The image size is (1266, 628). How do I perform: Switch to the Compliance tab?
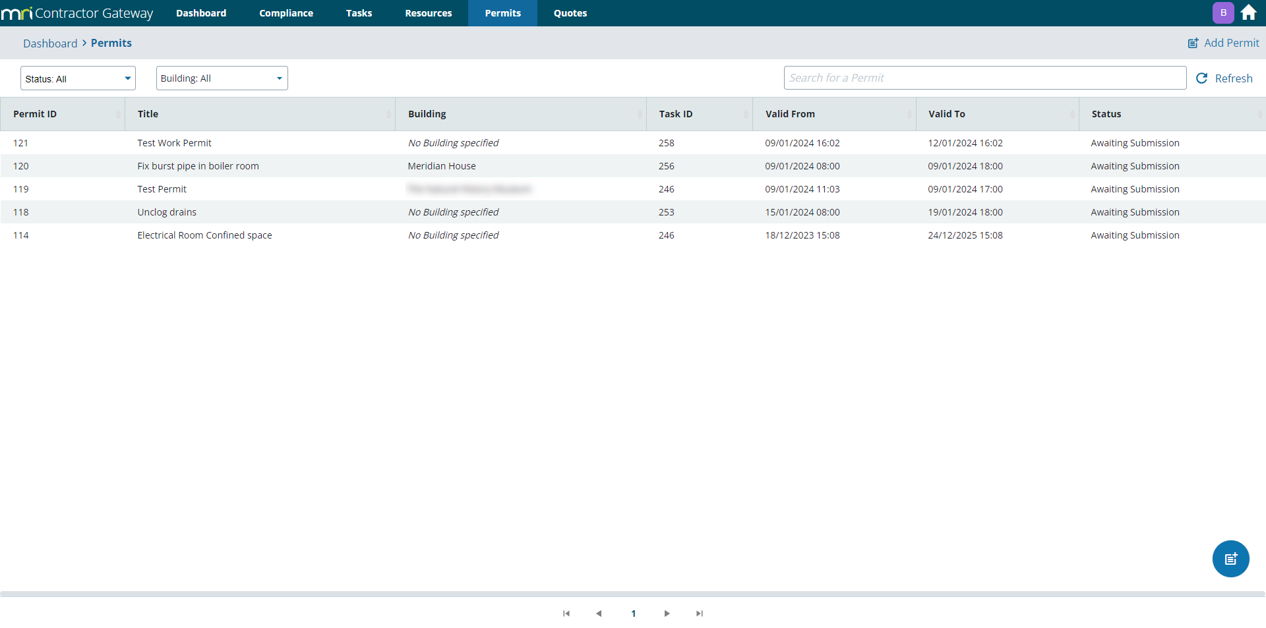click(x=286, y=13)
